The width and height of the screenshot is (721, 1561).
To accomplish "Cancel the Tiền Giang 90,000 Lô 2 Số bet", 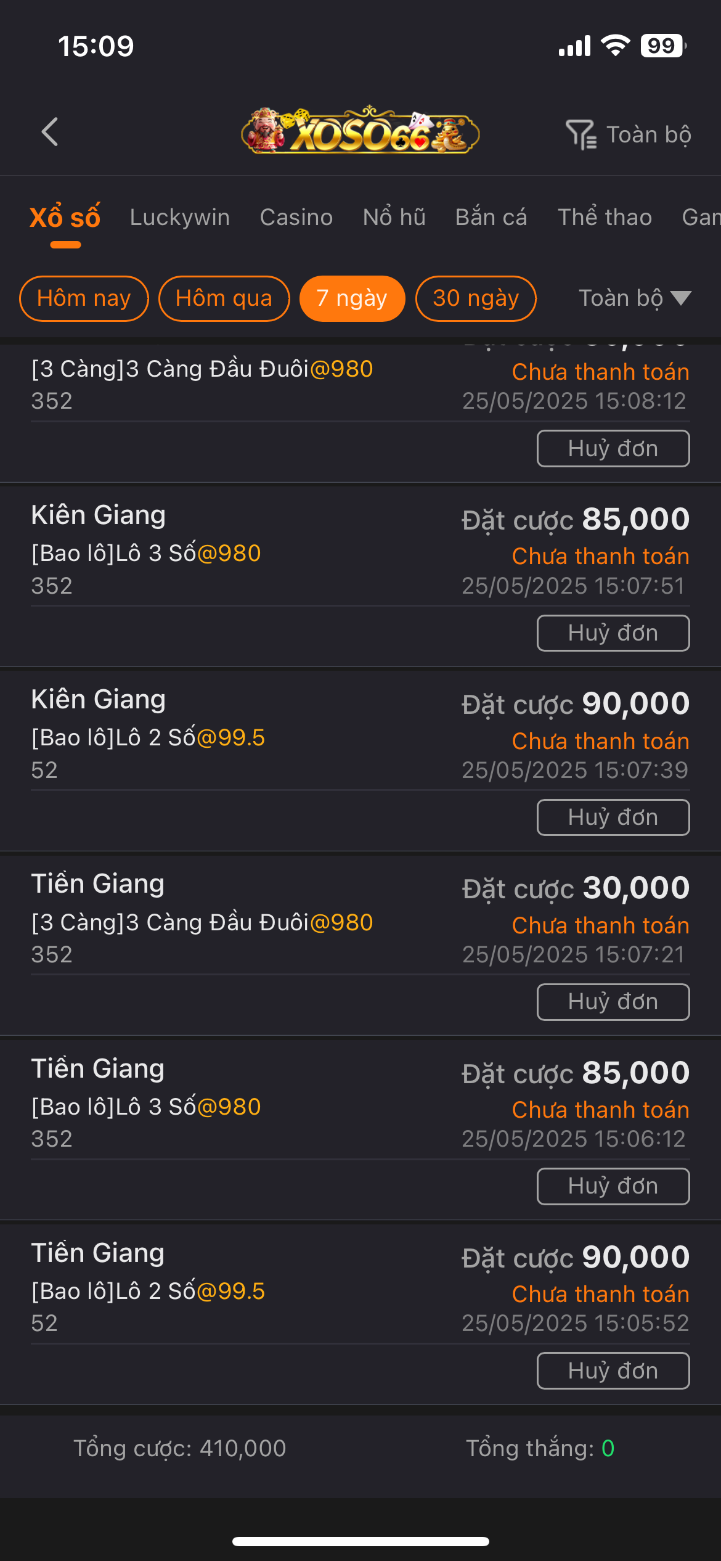I will coord(613,1370).
